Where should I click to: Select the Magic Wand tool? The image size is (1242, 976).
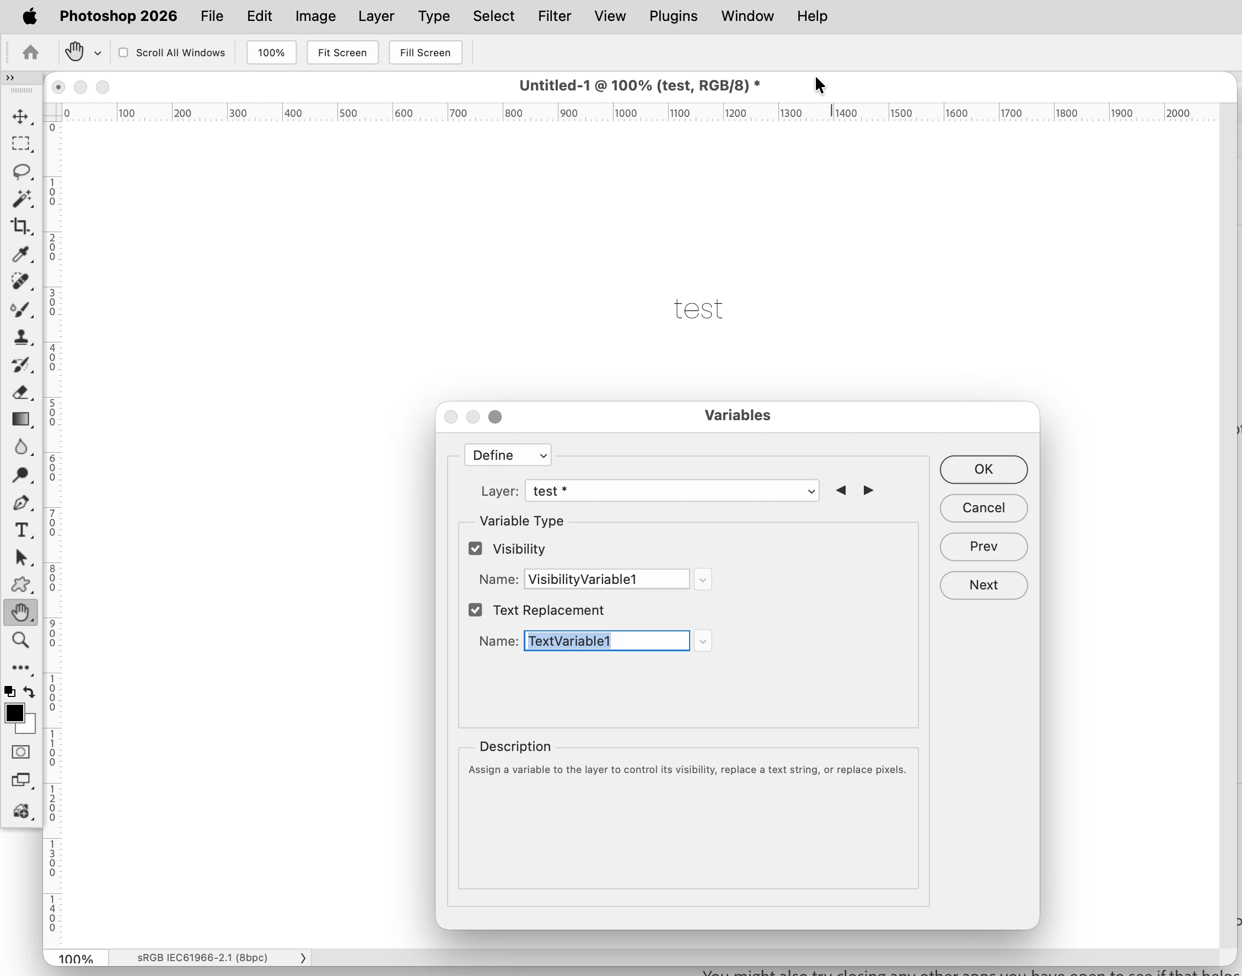[20, 199]
